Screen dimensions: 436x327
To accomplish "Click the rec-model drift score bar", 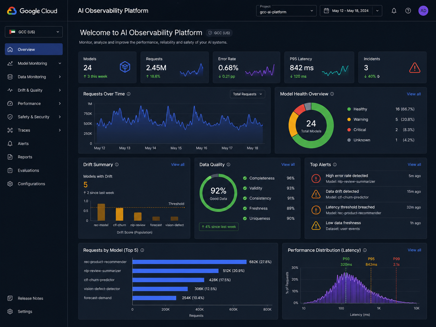I will pos(101,212).
